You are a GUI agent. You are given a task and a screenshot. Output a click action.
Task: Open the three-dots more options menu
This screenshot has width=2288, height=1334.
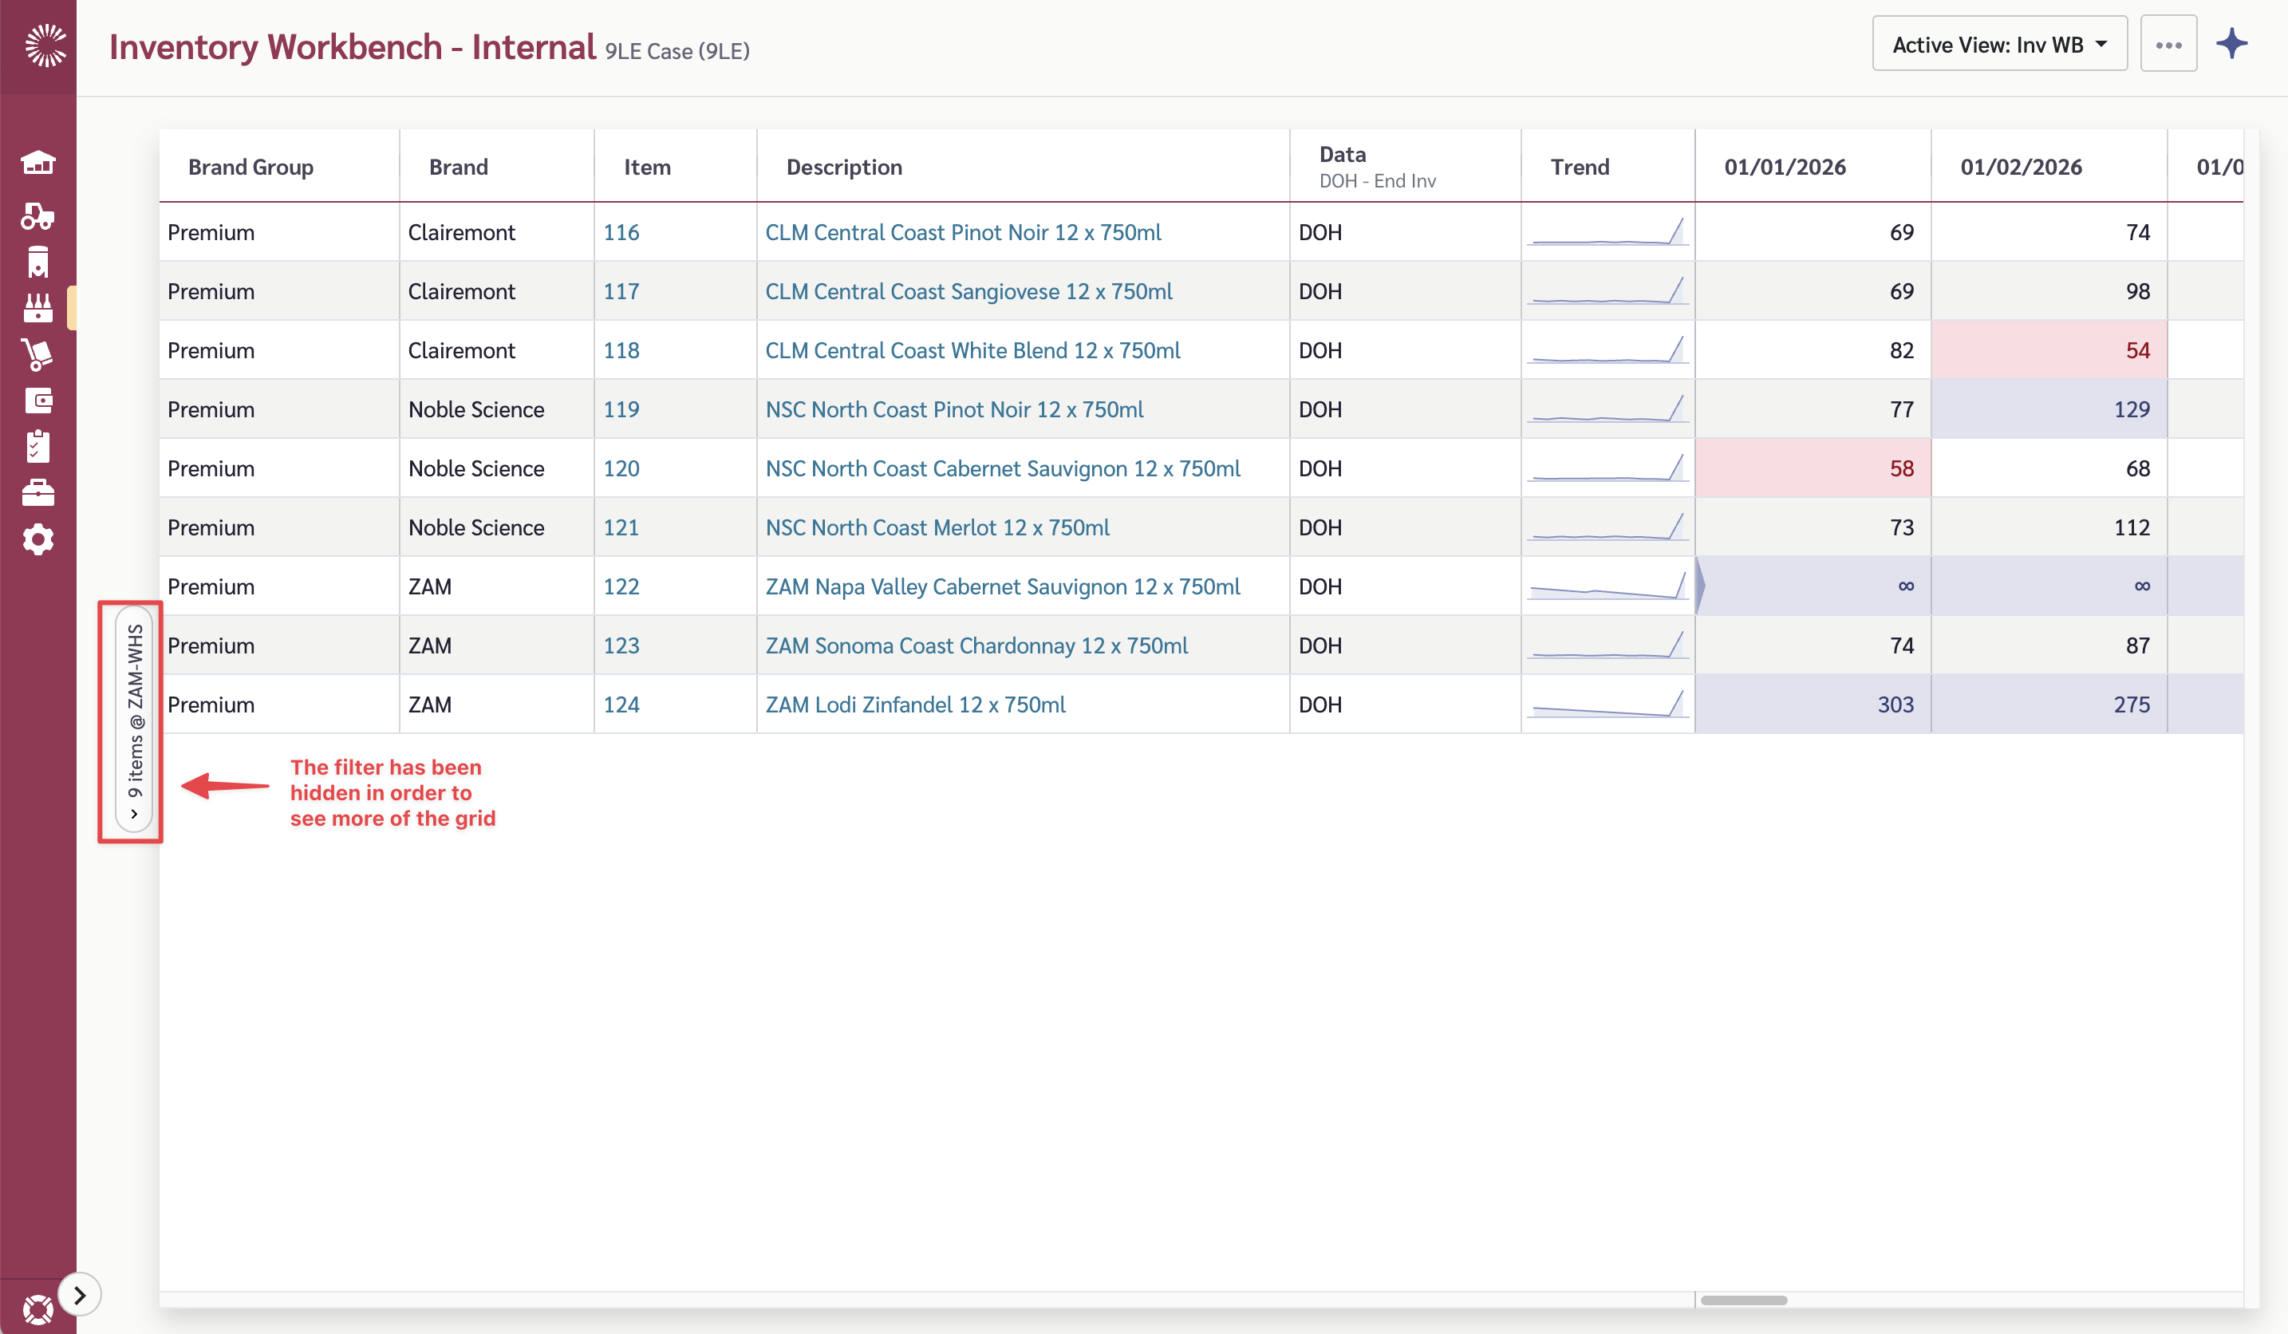point(2168,45)
